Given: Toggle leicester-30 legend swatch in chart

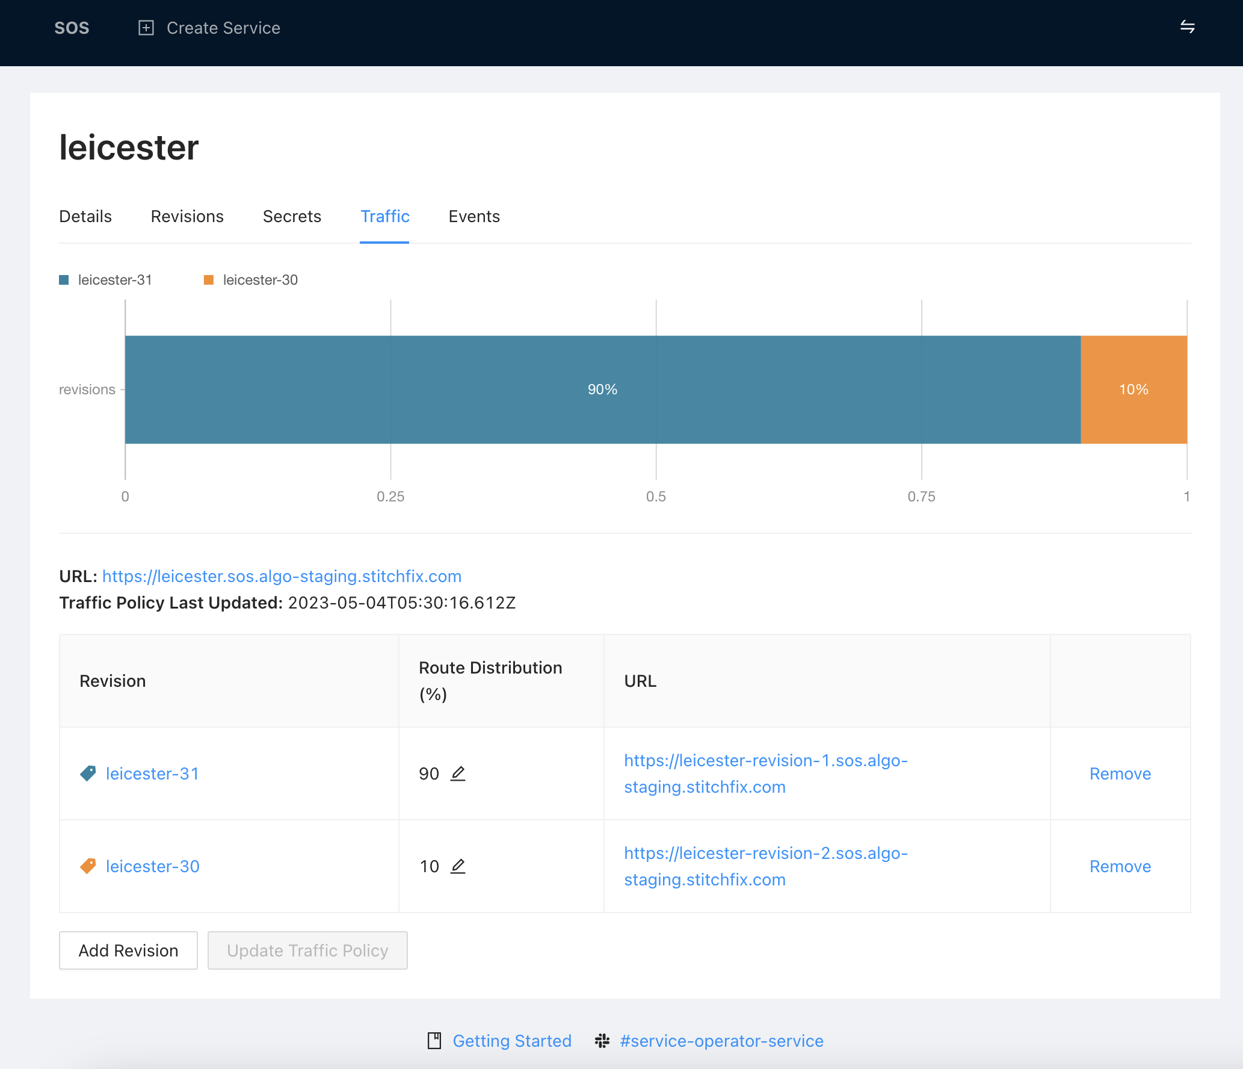Looking at the screenshot, I should pos(209,280).
